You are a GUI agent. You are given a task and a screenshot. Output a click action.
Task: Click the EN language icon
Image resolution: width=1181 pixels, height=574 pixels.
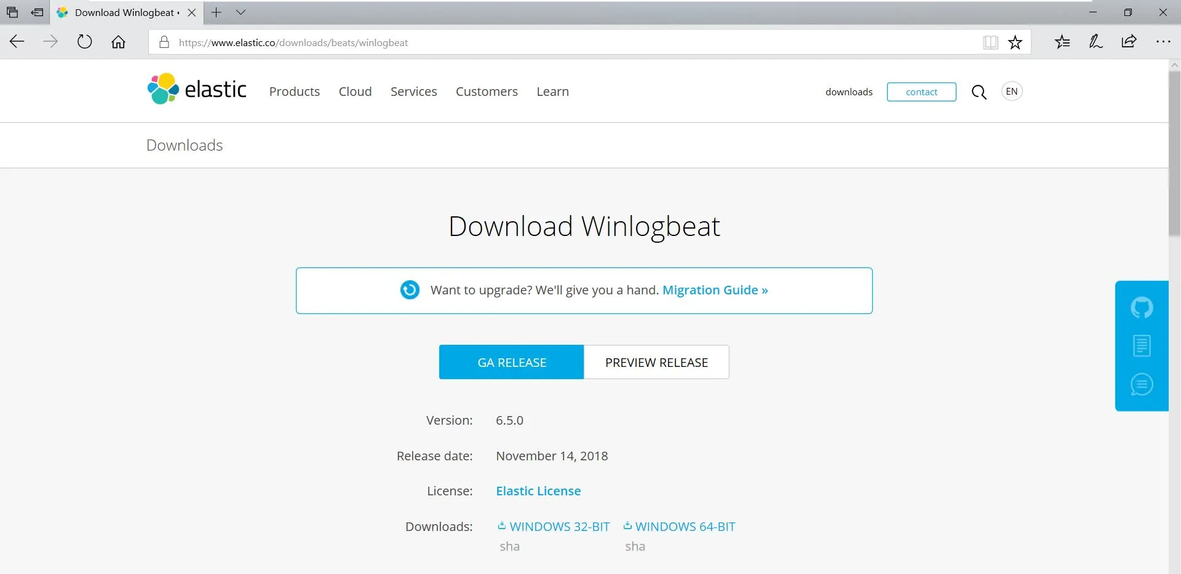[1011, 91]
